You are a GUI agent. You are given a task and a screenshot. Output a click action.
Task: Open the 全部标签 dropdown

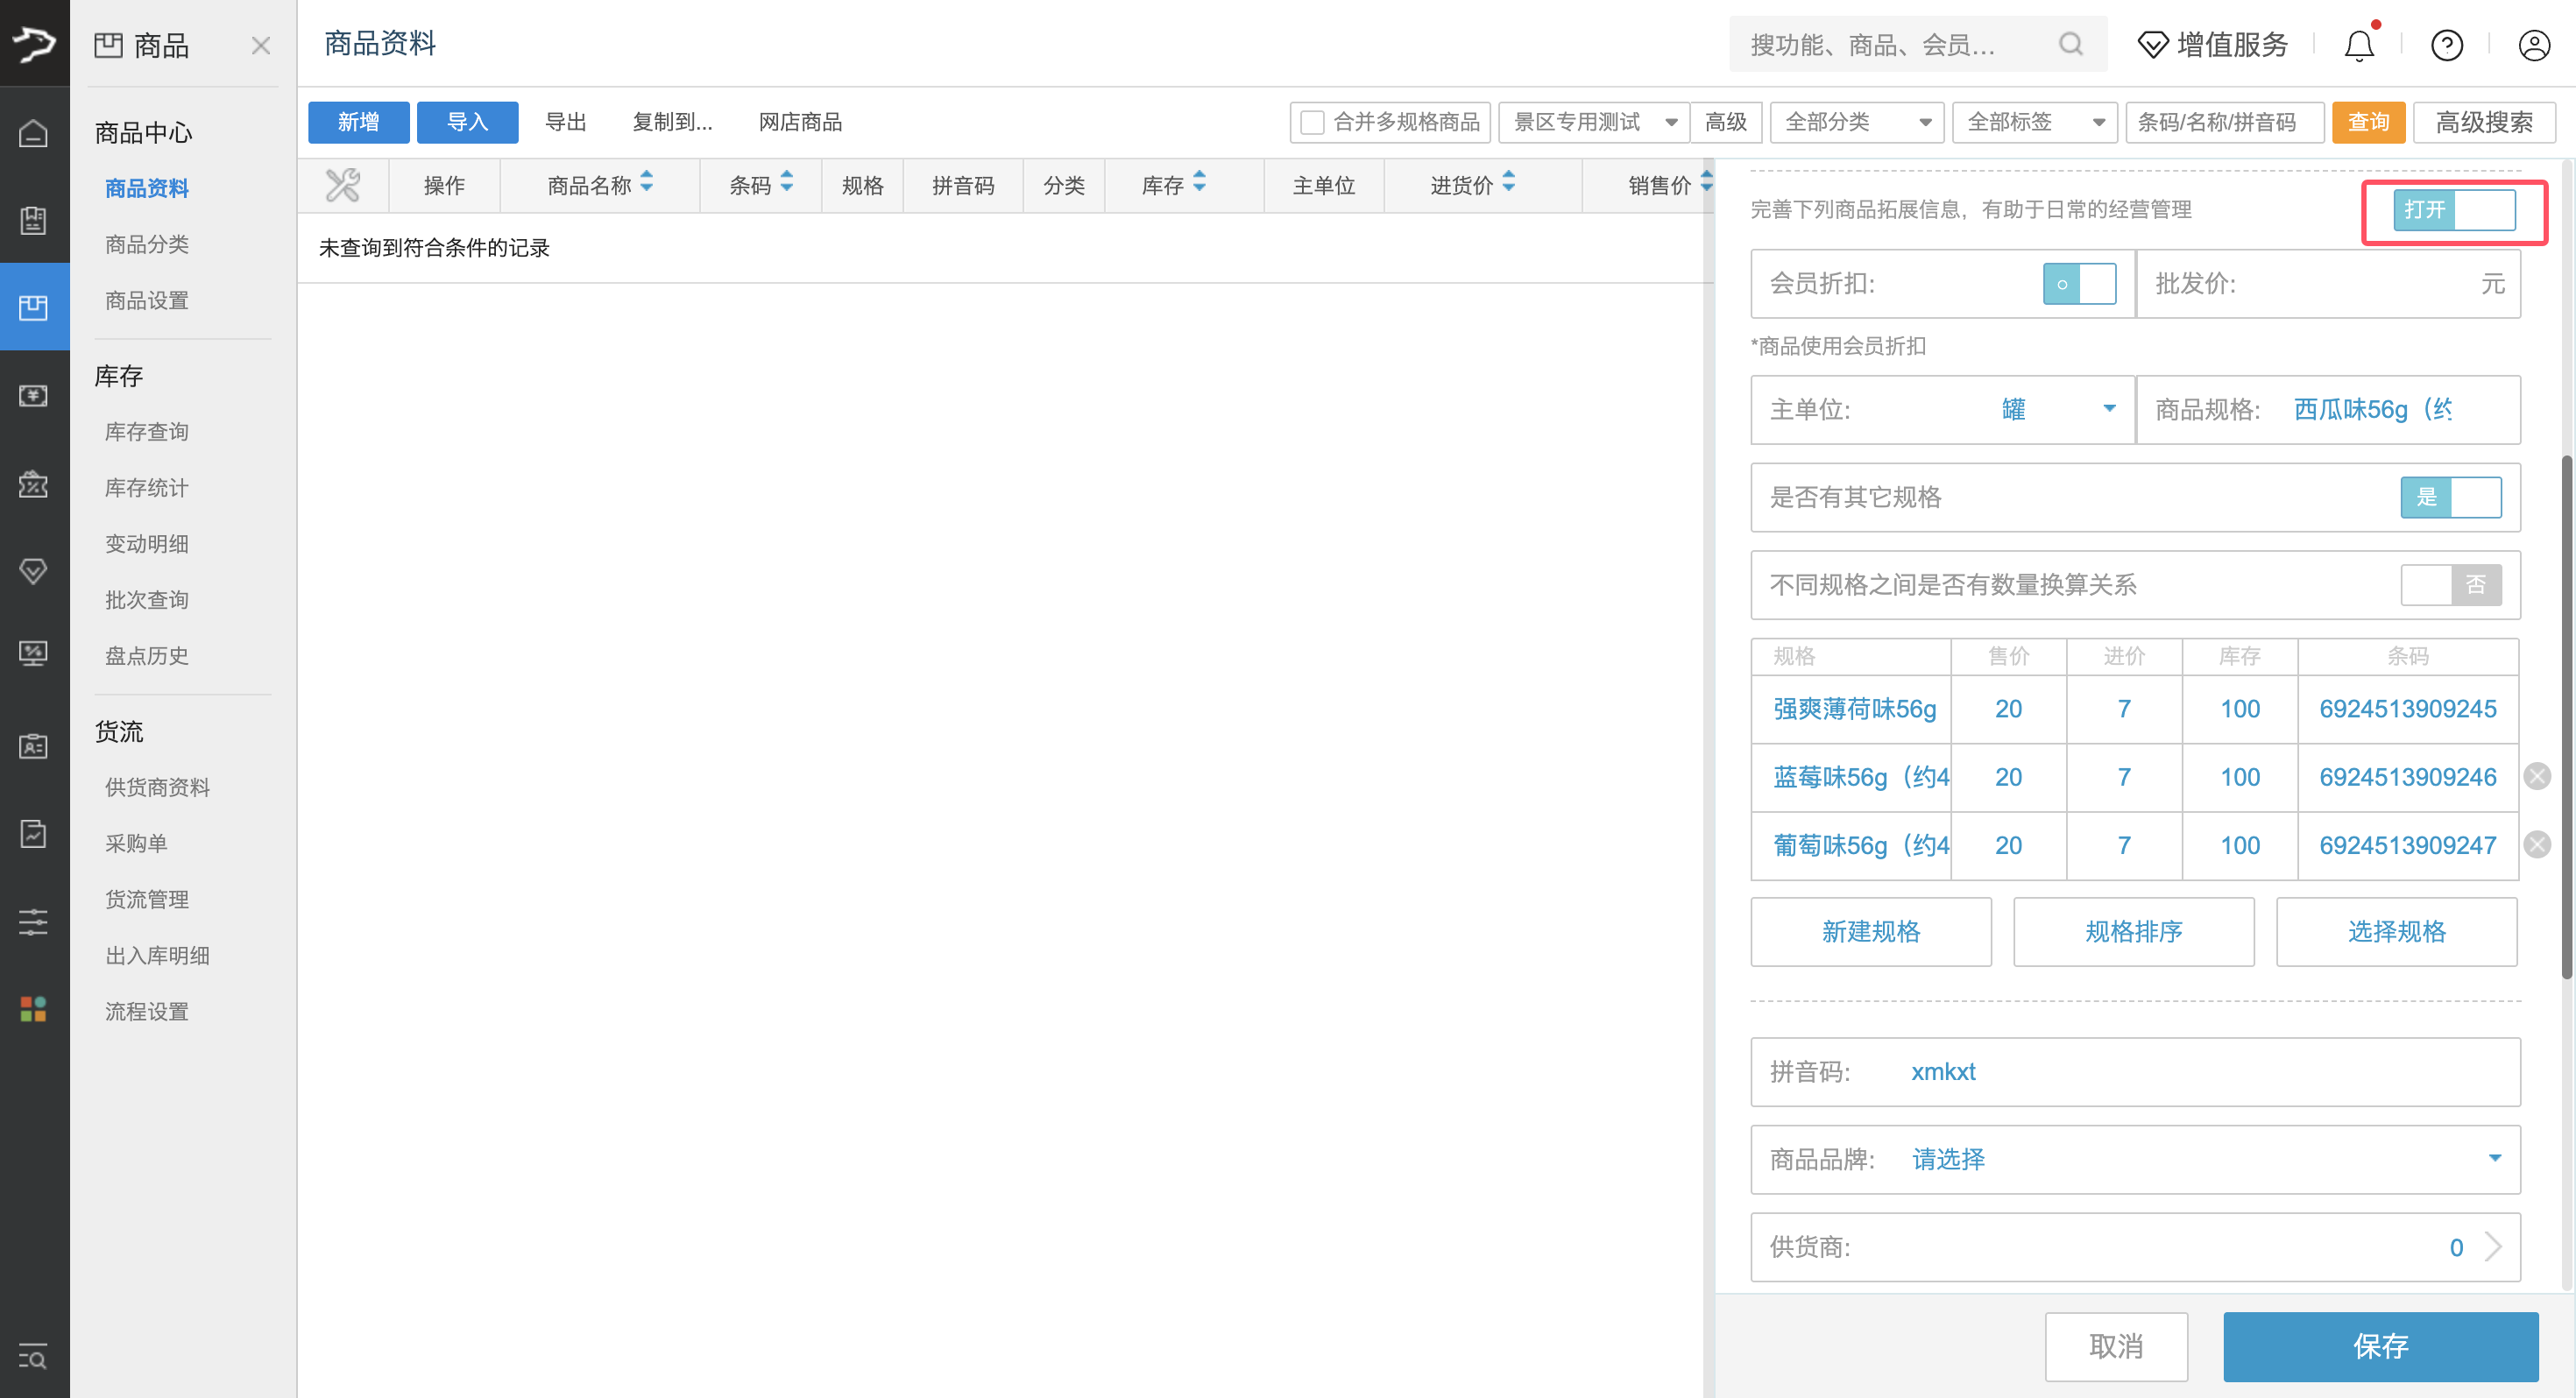[x=2035, y=123]
